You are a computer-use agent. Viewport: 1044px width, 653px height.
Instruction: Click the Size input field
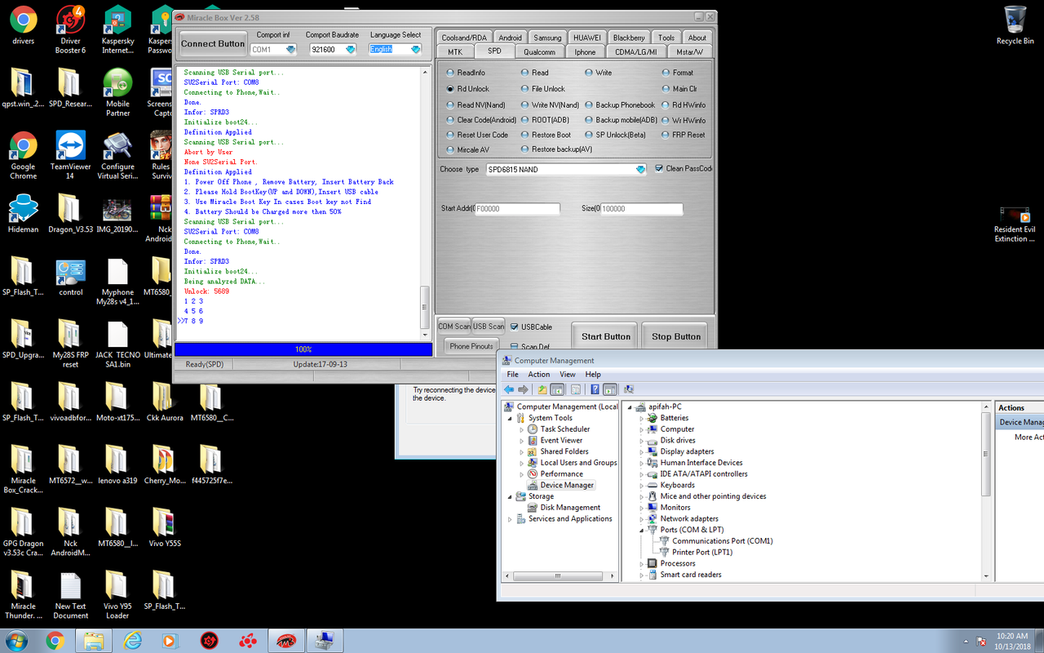click(641, 209)
